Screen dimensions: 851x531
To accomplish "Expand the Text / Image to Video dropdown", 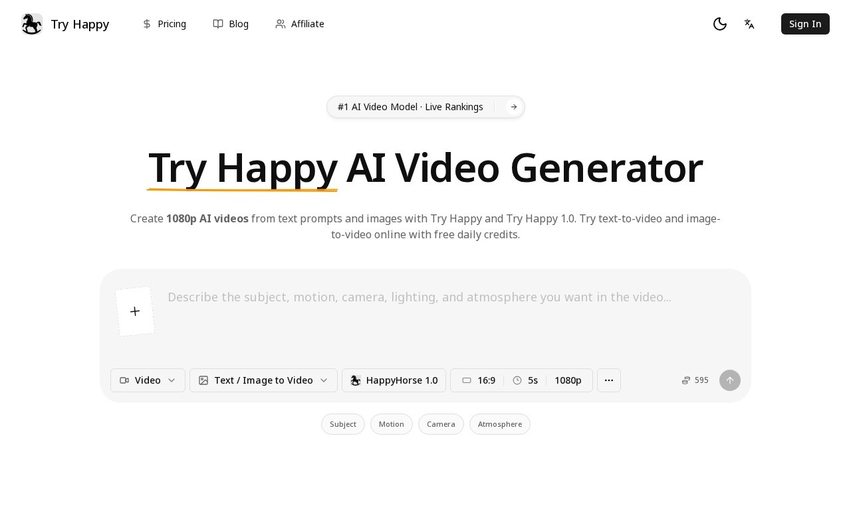I will (263, 380).
